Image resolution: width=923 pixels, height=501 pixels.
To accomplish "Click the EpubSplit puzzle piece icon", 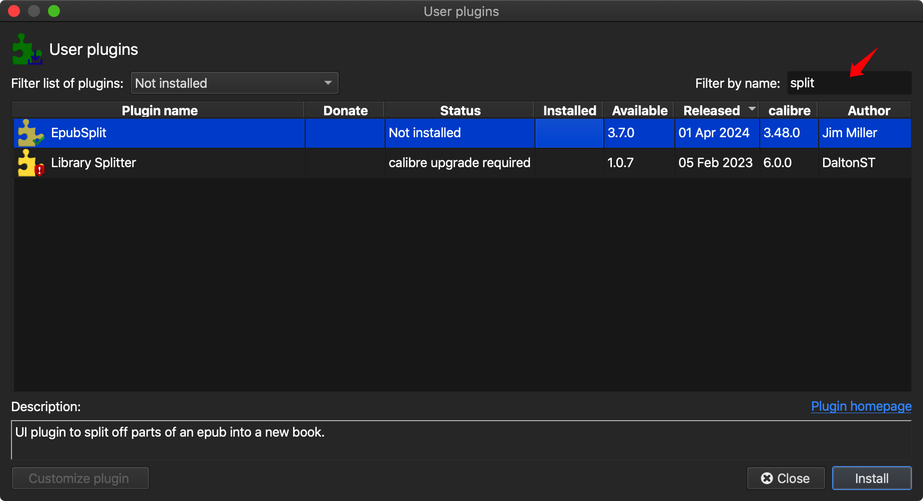I will (30, 133).
